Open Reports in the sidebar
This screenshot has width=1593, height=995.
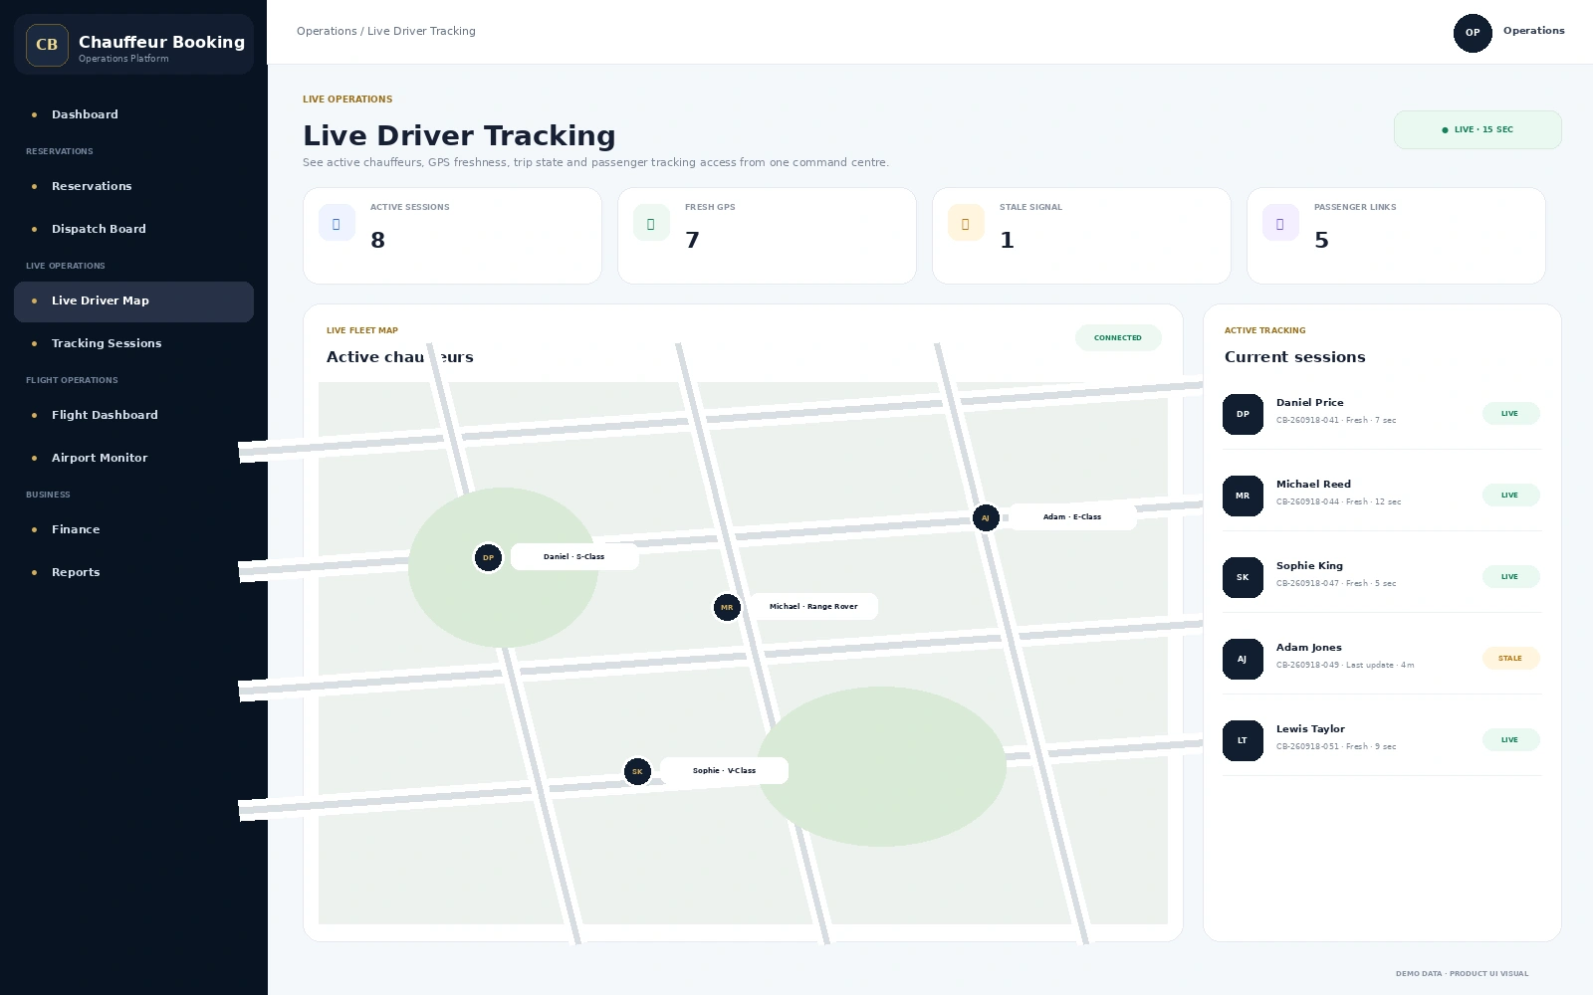[133, 572]
